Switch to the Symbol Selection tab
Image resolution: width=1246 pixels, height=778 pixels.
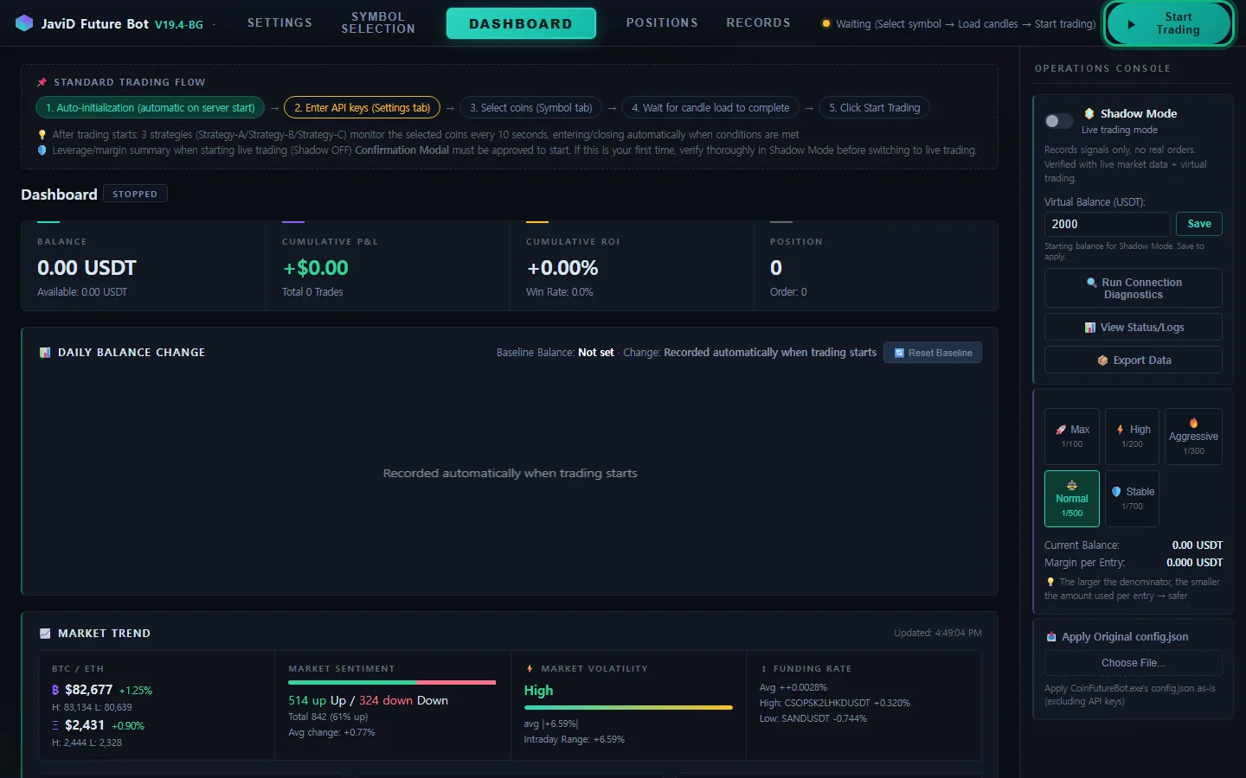tap(378, 22)
